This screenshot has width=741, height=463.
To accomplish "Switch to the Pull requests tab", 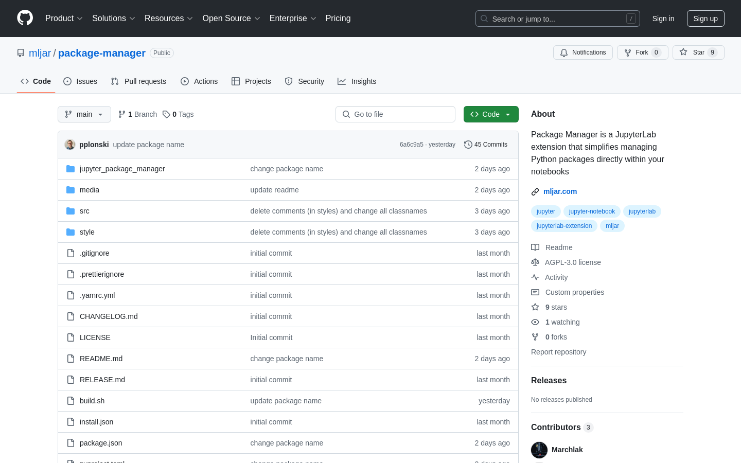I will pos(138,81).
